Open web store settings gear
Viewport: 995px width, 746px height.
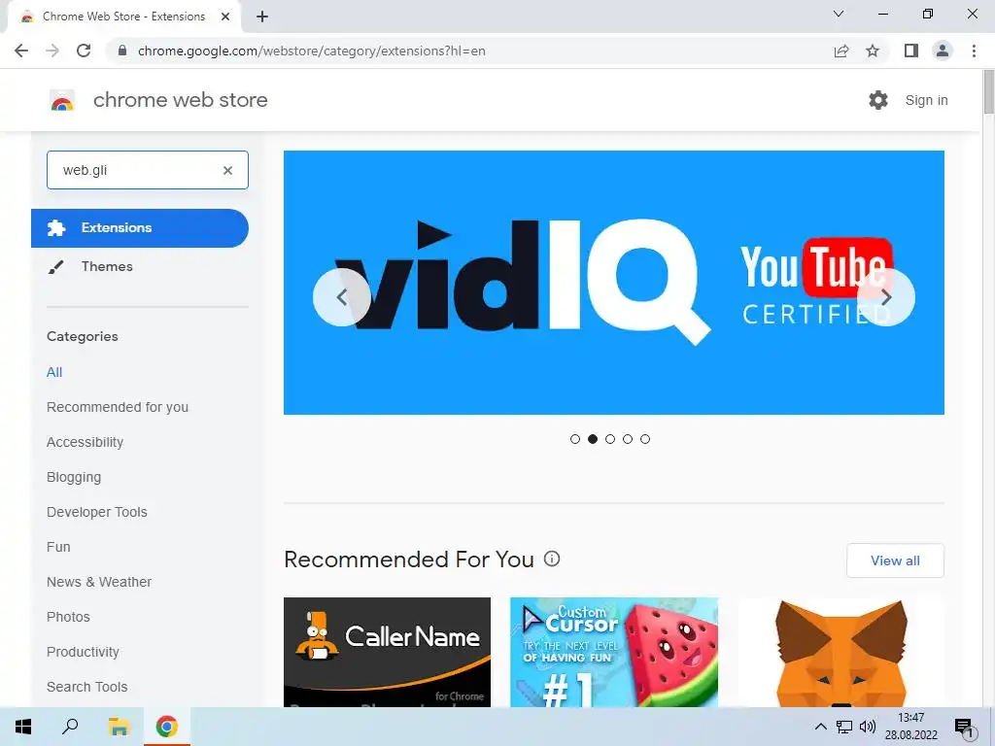tap(878, 100)
